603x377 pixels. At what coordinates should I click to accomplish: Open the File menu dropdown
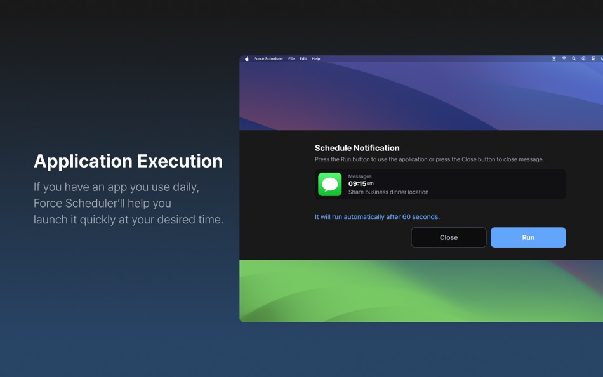pos(291,58)
